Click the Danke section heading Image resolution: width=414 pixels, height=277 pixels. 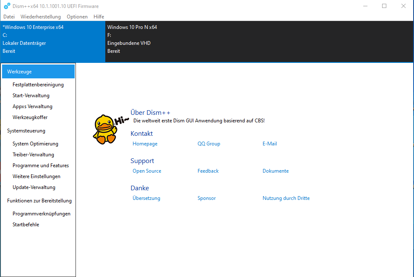pyautogui.click(x=140, y=188)
